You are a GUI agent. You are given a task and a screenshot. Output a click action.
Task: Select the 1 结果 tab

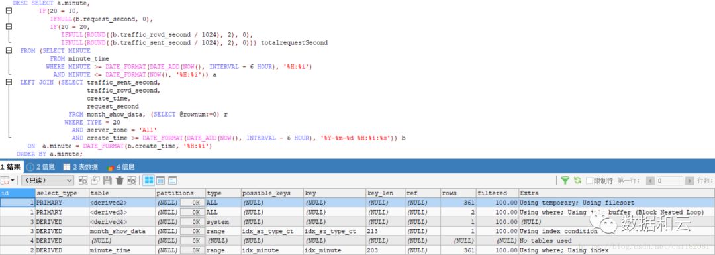pos(11,167)
